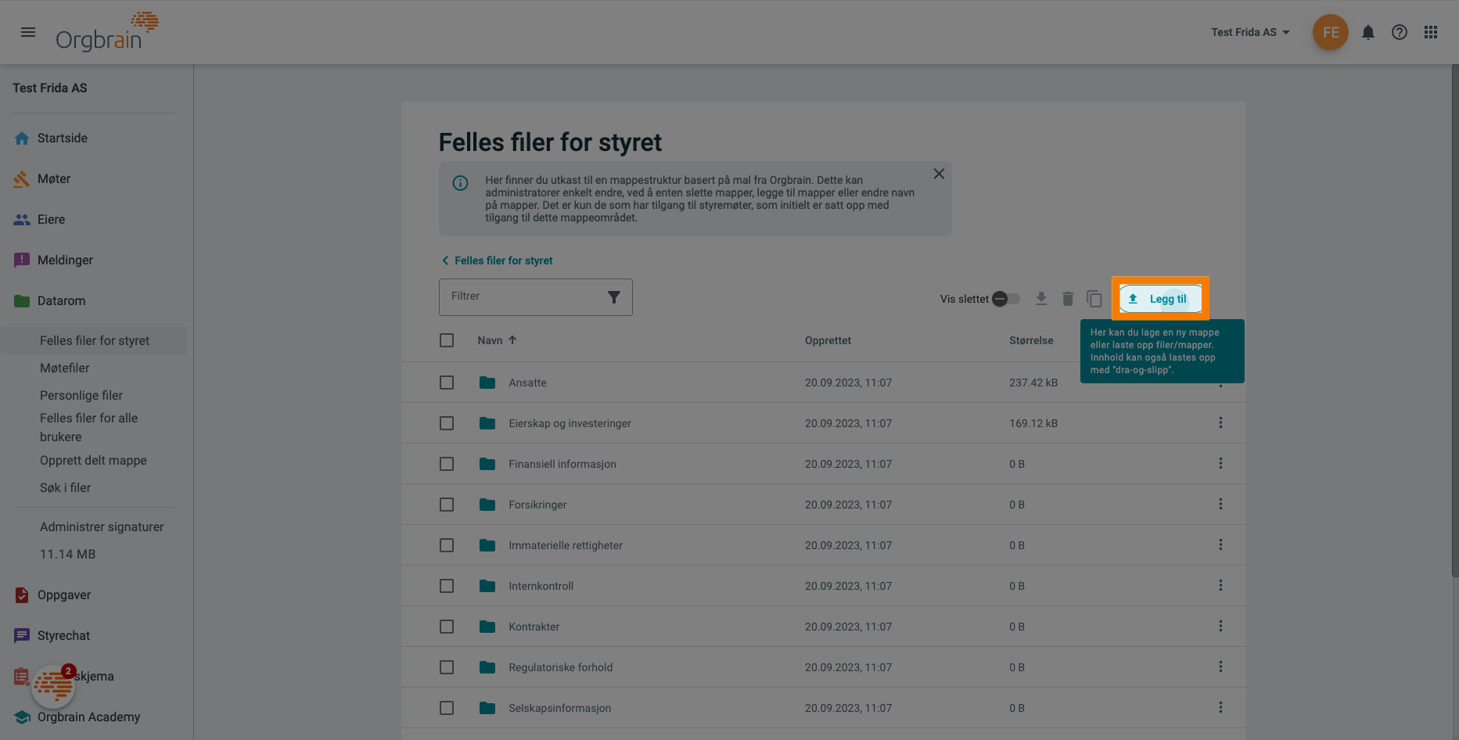Click the Eiere people icon
This screenshot has width=1459, height=740.
tap(22, 220)
